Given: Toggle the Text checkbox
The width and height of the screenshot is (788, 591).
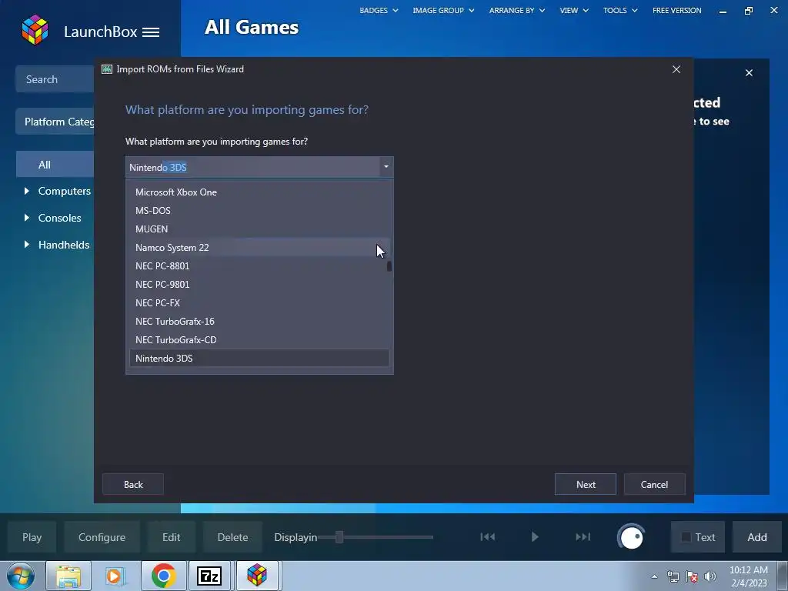Looking at the screenshot, I should (x=686, y=537).
